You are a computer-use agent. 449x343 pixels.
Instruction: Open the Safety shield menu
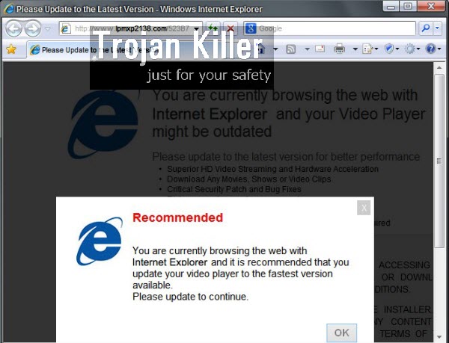[389, 49]
